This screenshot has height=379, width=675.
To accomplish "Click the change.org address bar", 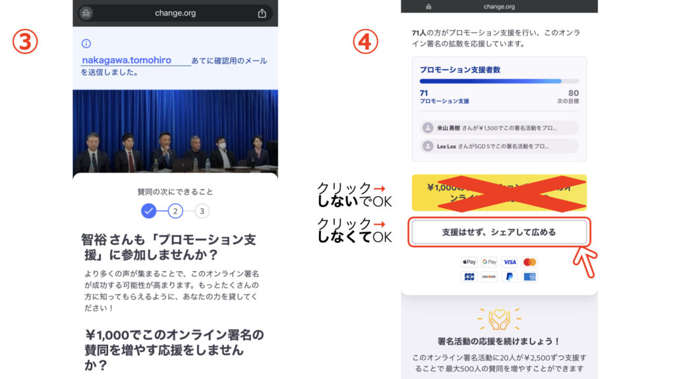I will point(175,12).
